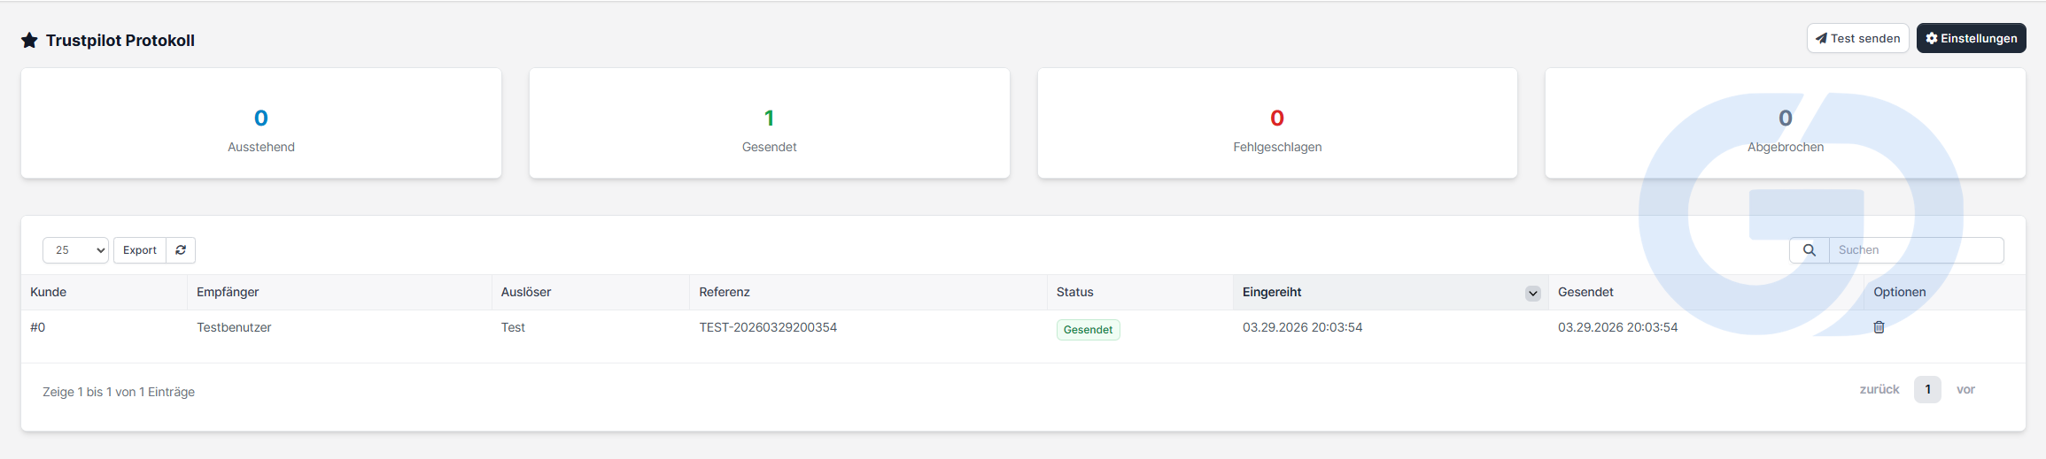
Task: Go to page 1 in pagination
Action: (x=1927, y=389)
